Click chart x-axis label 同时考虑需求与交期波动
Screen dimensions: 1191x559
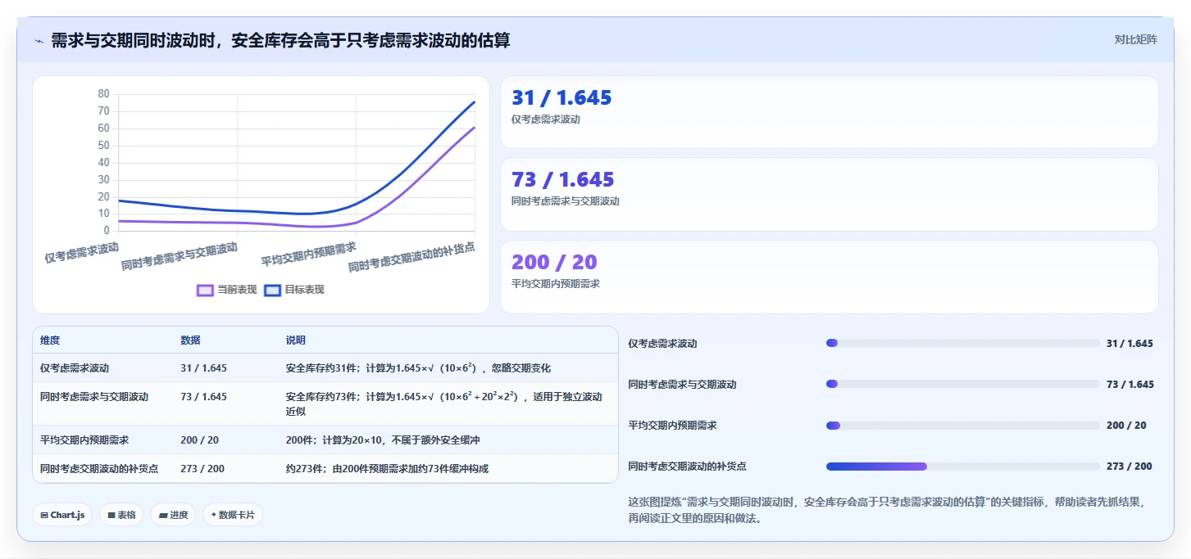tap(180, 256)
